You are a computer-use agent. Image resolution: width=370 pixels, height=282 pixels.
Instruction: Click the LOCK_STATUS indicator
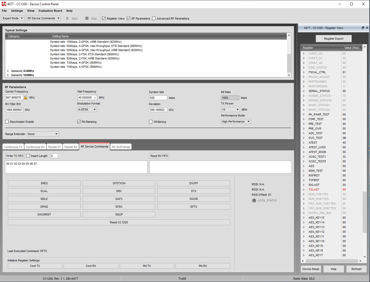coord(254,200)
